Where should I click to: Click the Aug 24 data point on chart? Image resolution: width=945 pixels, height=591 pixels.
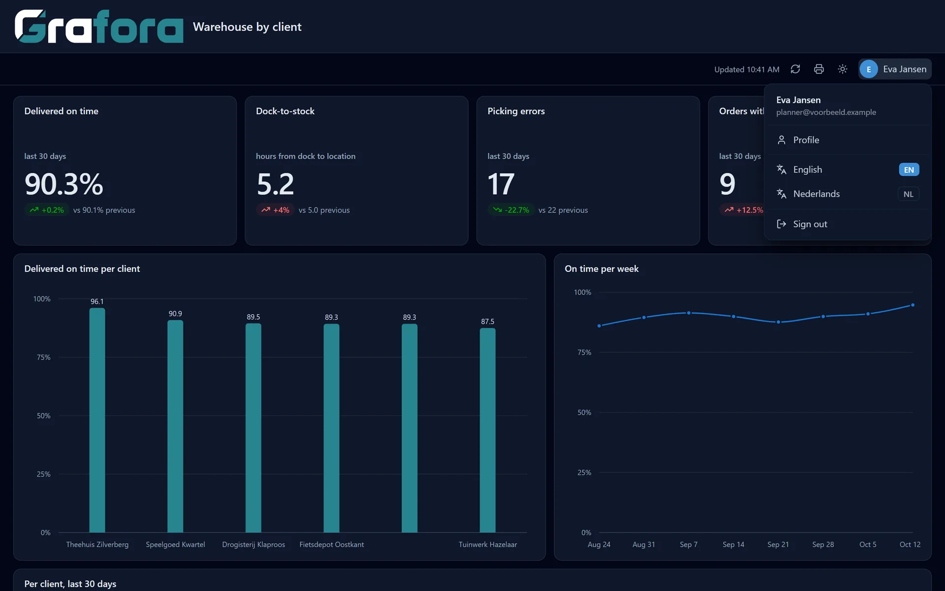pyautogui.click(x=599, y=326)
